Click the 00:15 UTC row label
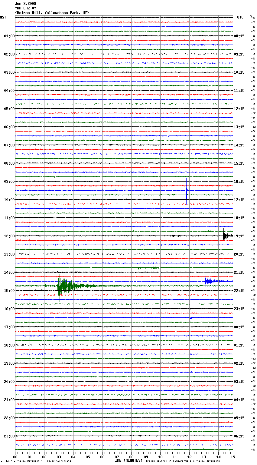The image size is (257, 465). pos(239,327)
